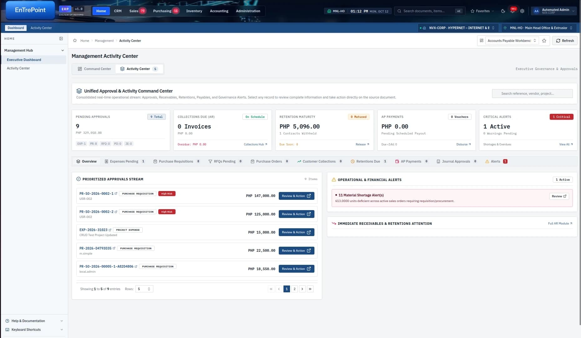This screenshot has height=338, width=581.
Task: Click the Disburse link in AP Payments
Action: (x=464, y=144)
